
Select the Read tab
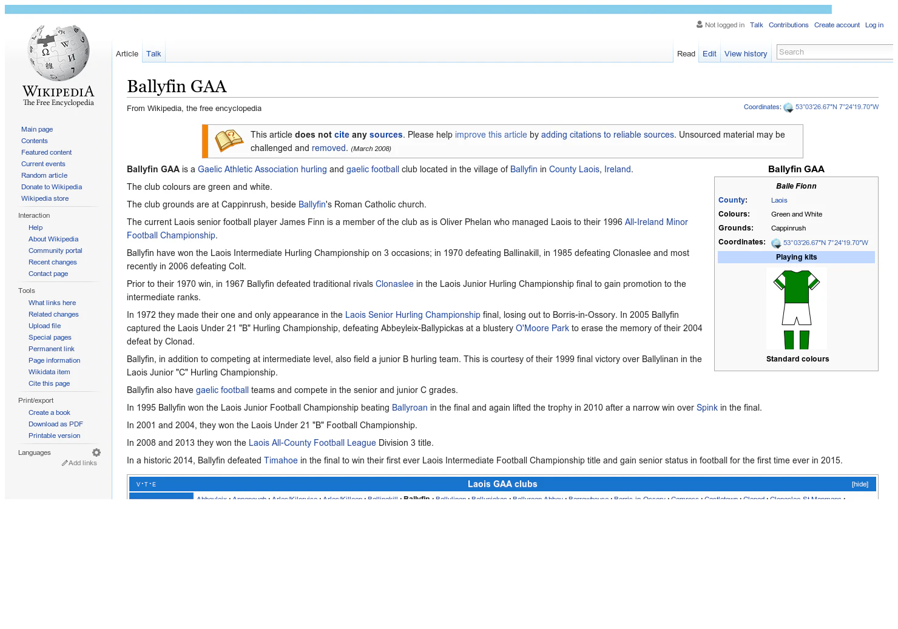(686, 54)
